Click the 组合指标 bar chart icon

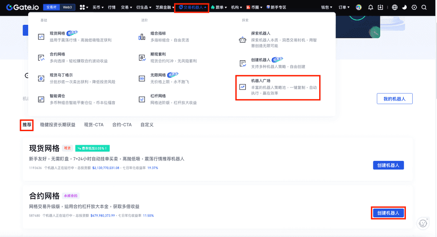click(142, 37)
